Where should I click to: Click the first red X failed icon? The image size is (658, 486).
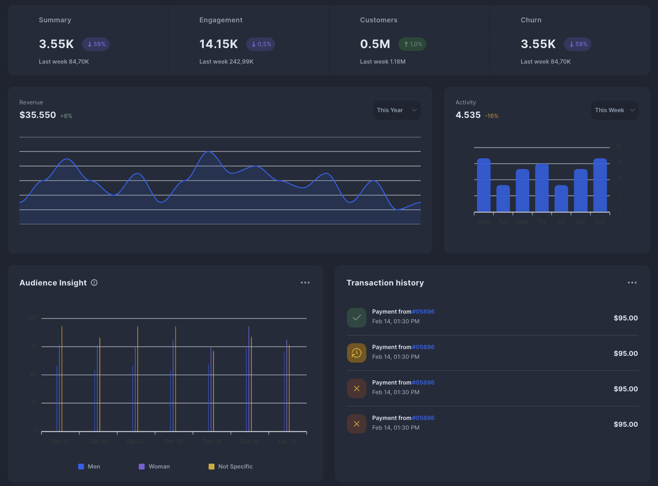pos(357,388)
